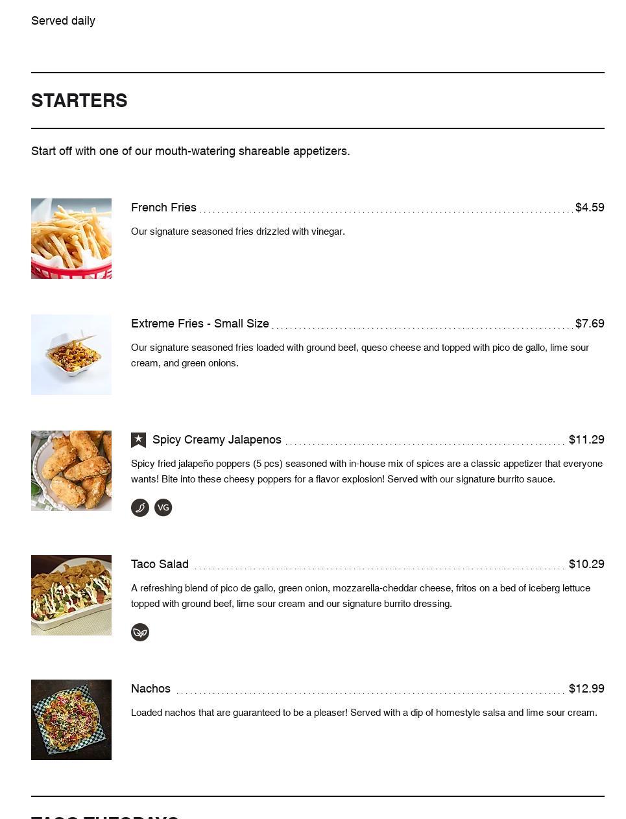Click the Spicy Creamy Jalapenos title
626x819 pixels.
tap(217, 440)
